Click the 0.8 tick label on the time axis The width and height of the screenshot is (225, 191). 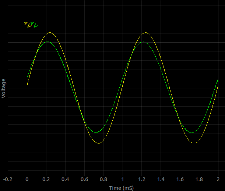(x=103, y=179)
